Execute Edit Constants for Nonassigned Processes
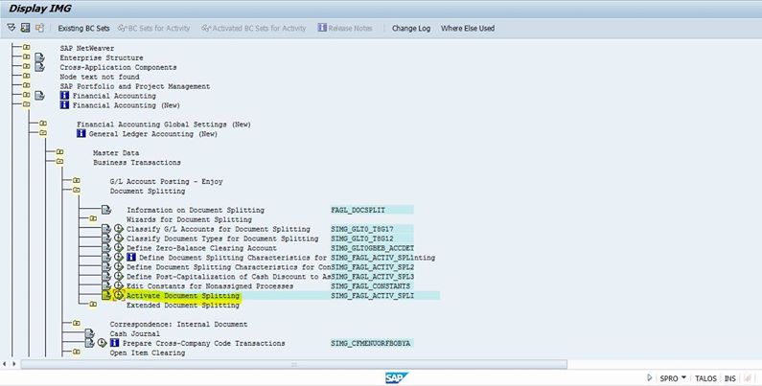Image resolution: width=762 pixels, height=386 pixels. tap(119, 285)
